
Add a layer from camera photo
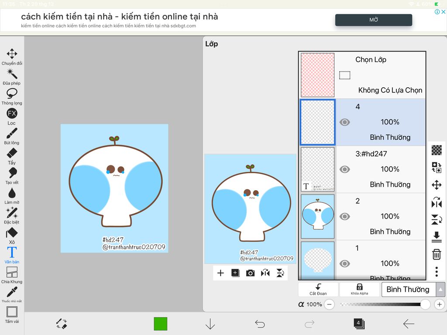(250, 273)
